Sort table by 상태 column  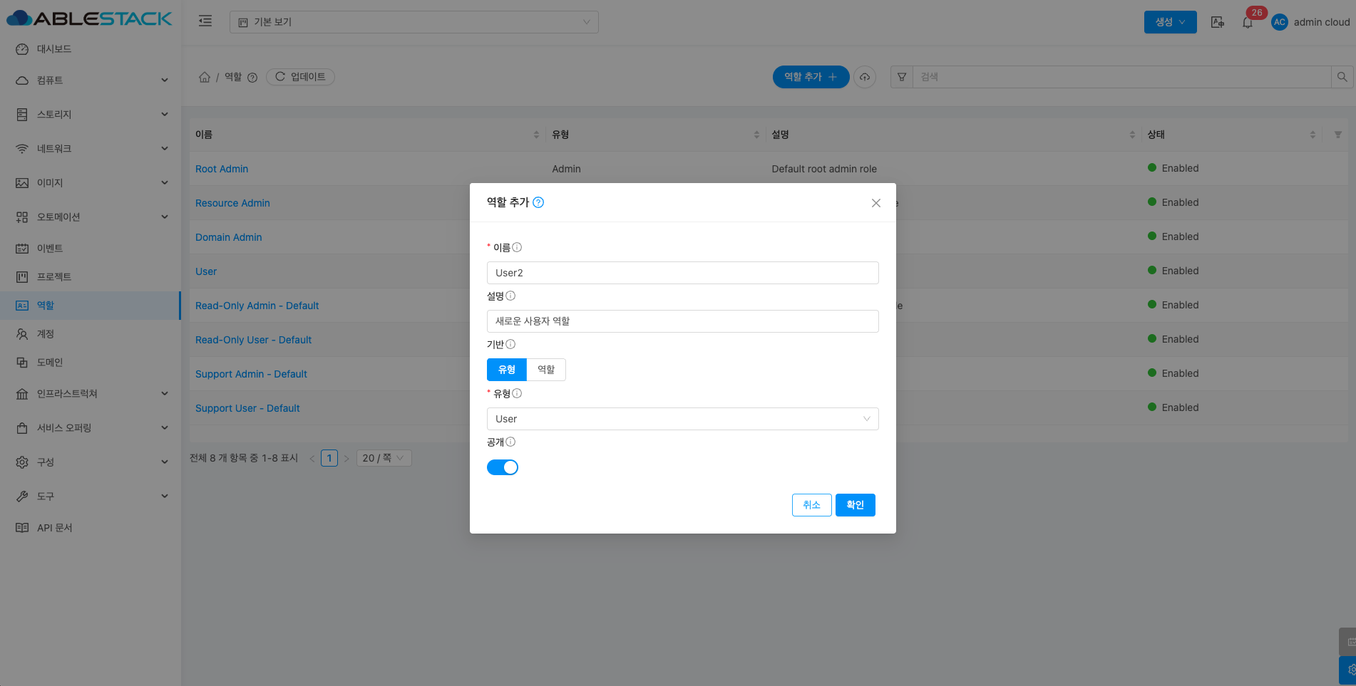click(x=1313, y=135)
